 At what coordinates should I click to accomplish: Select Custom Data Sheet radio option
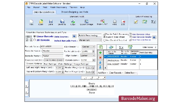(x=104, y=37)
